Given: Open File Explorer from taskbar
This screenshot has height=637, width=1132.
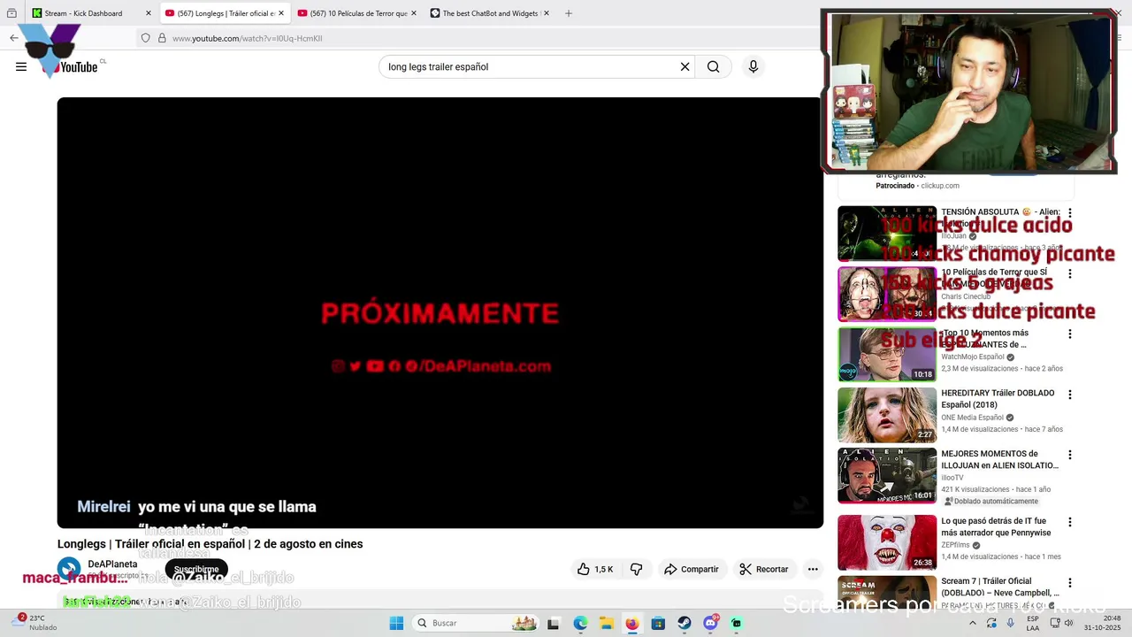Looking at the screenshot, I should point(606,623).
